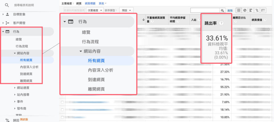Choose the performance bar view icon
The height and width of the screenshot is (122, 274).
[251, 10]
